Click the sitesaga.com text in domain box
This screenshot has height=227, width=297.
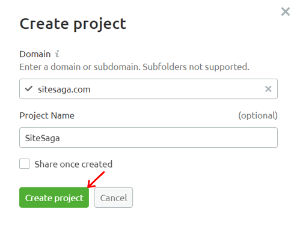coord(64,89)
